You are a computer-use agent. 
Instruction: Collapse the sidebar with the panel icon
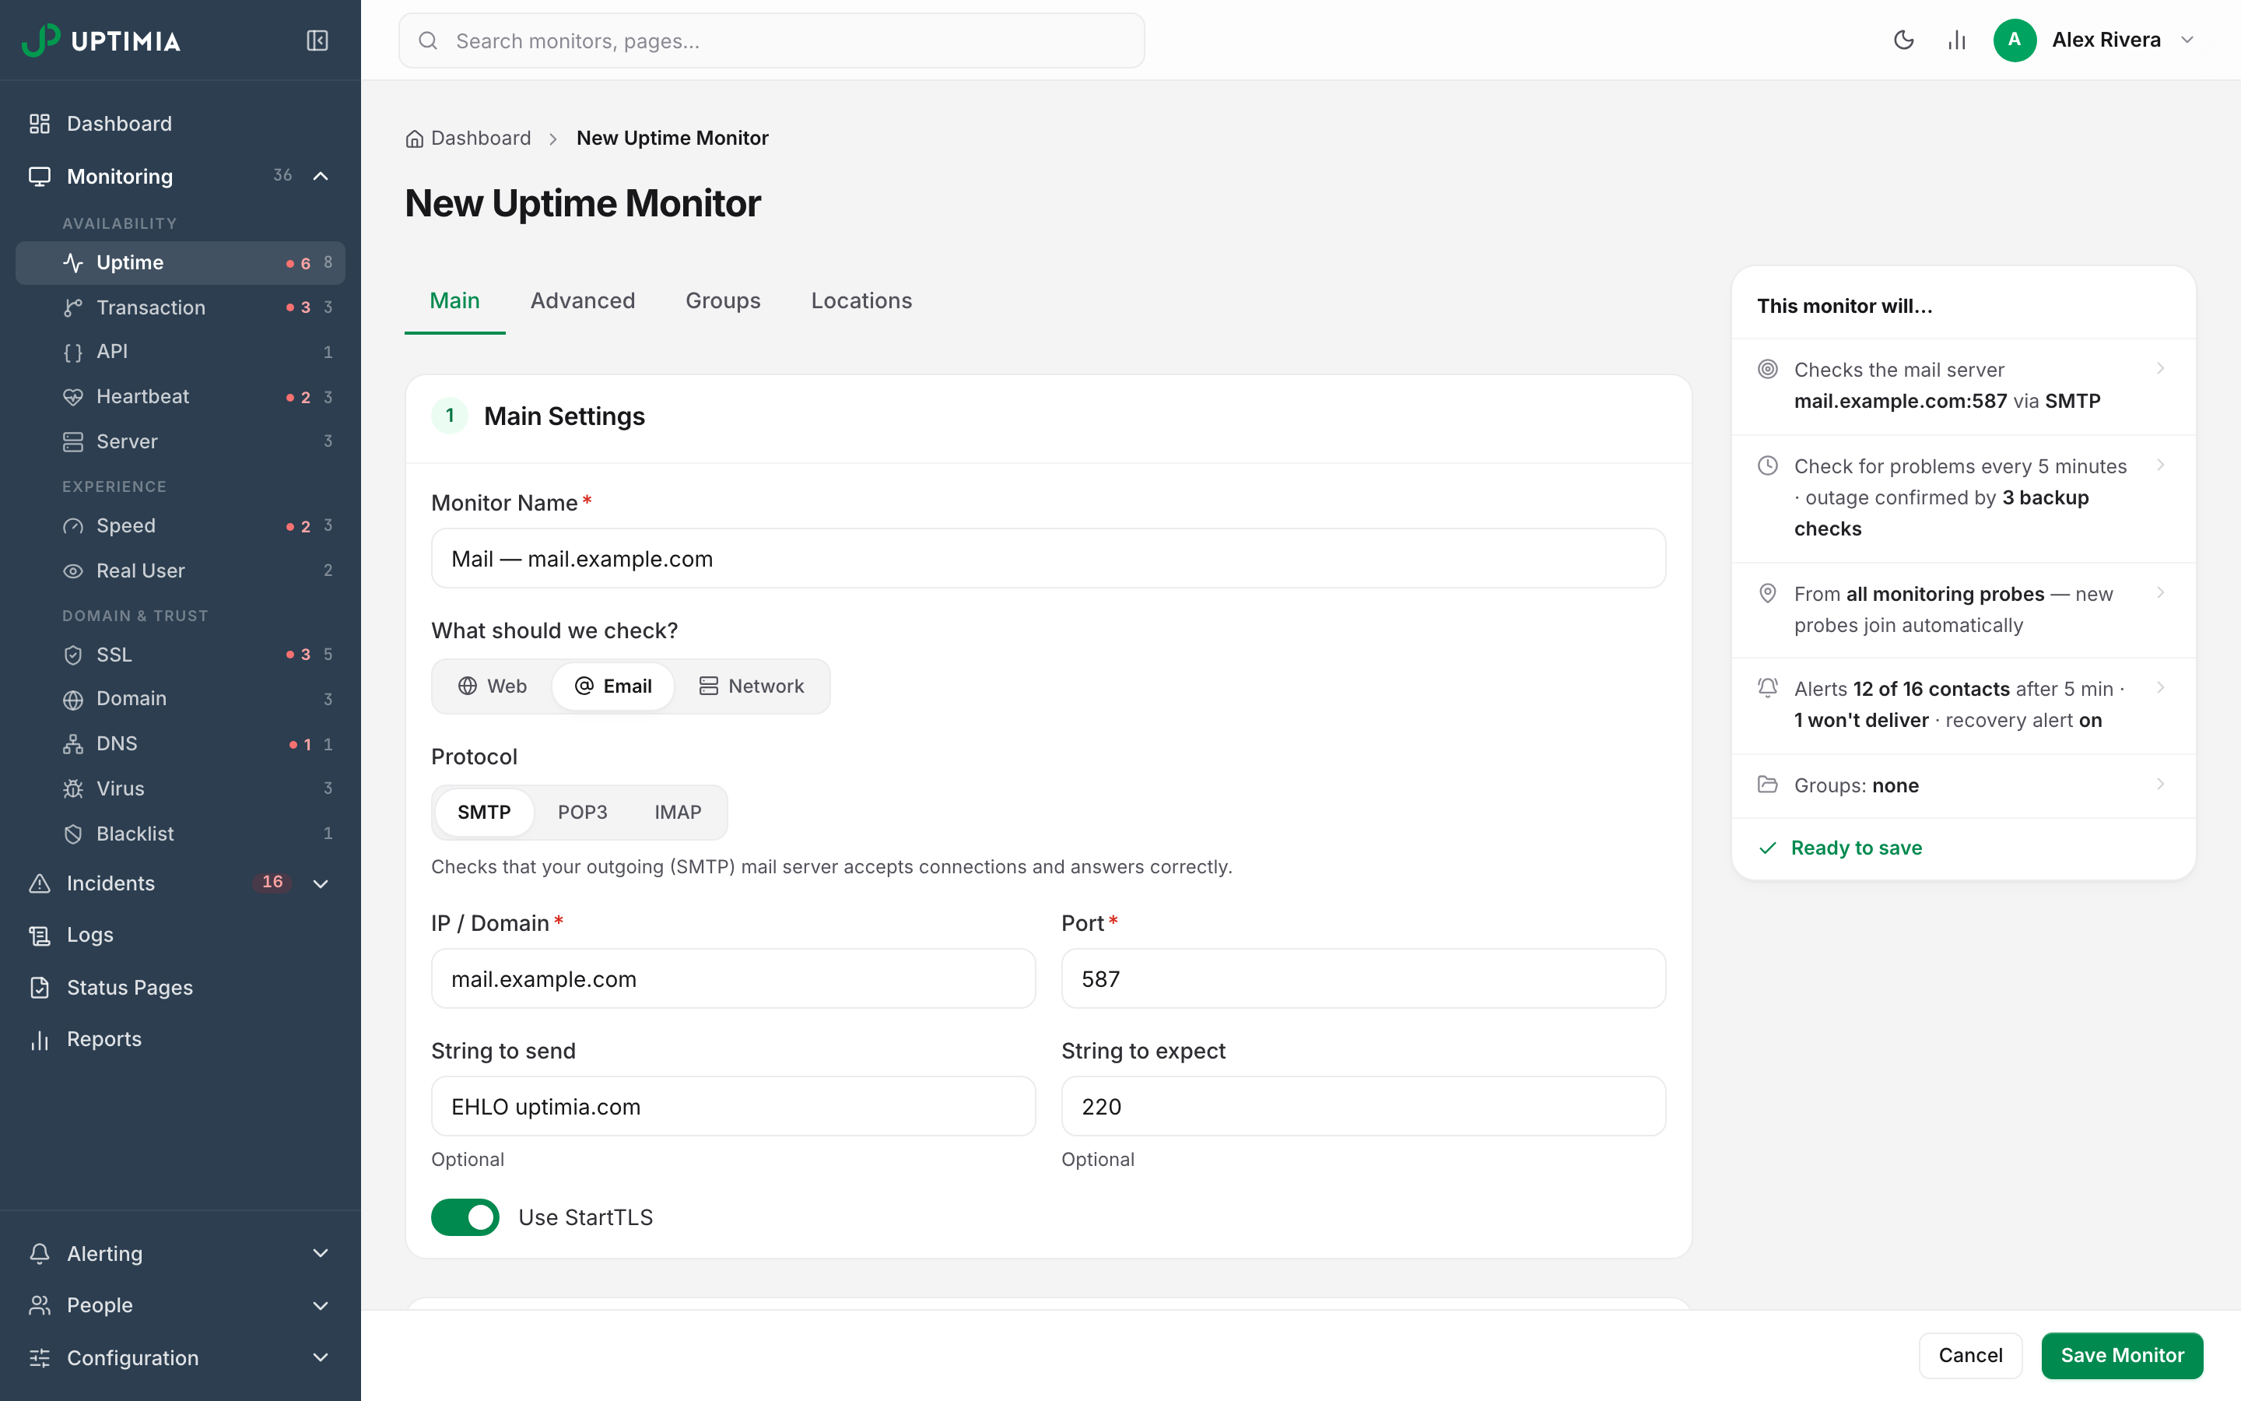pos(317,40)
